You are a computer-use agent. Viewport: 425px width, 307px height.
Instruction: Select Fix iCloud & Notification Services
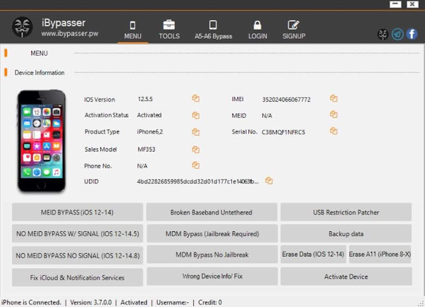[x=77, y=278]
